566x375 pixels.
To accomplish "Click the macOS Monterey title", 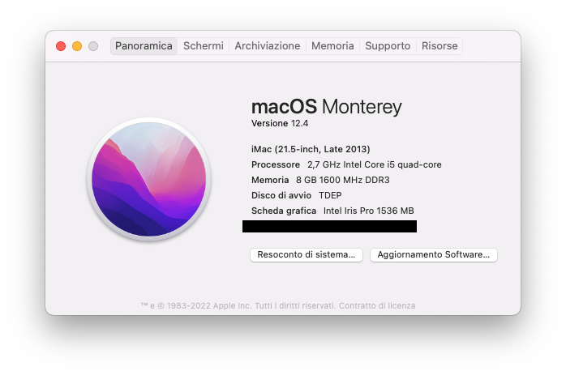I will pos(326,107).
